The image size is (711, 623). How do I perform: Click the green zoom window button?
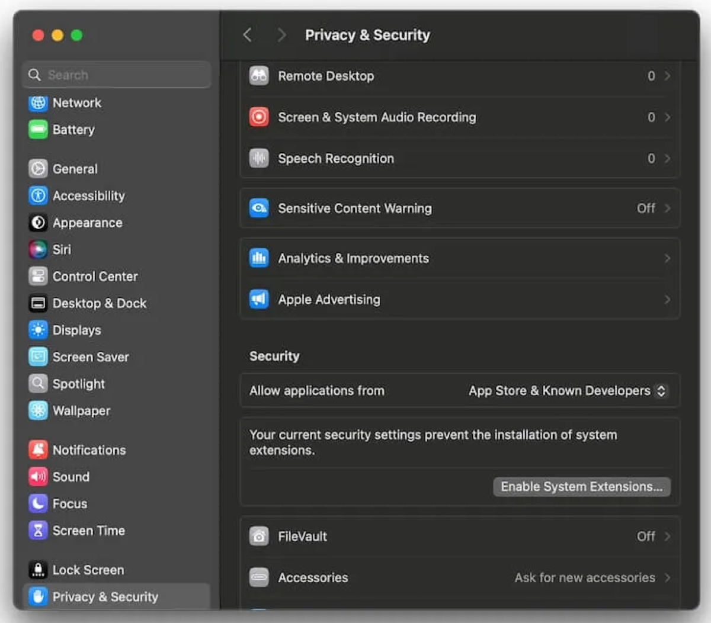tap(76, 35)
